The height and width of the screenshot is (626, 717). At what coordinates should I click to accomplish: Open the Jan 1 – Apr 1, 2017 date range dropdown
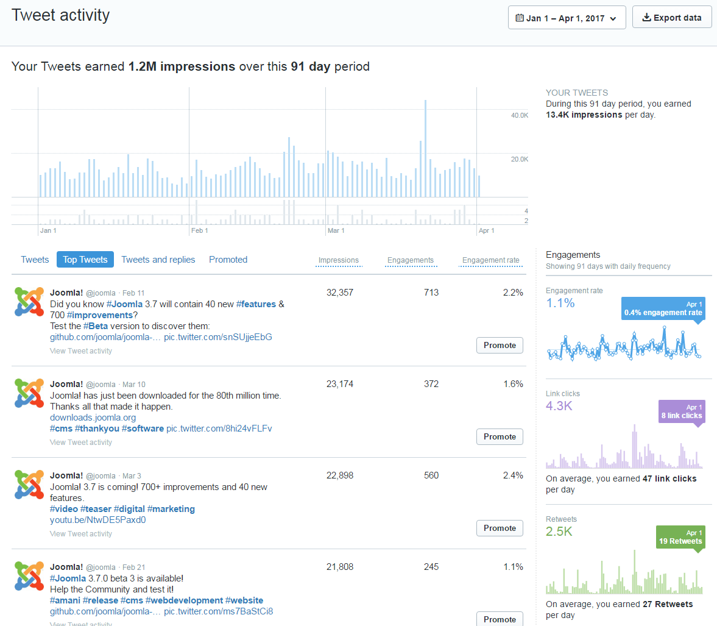pyautogui.click(x=567, y=18)
